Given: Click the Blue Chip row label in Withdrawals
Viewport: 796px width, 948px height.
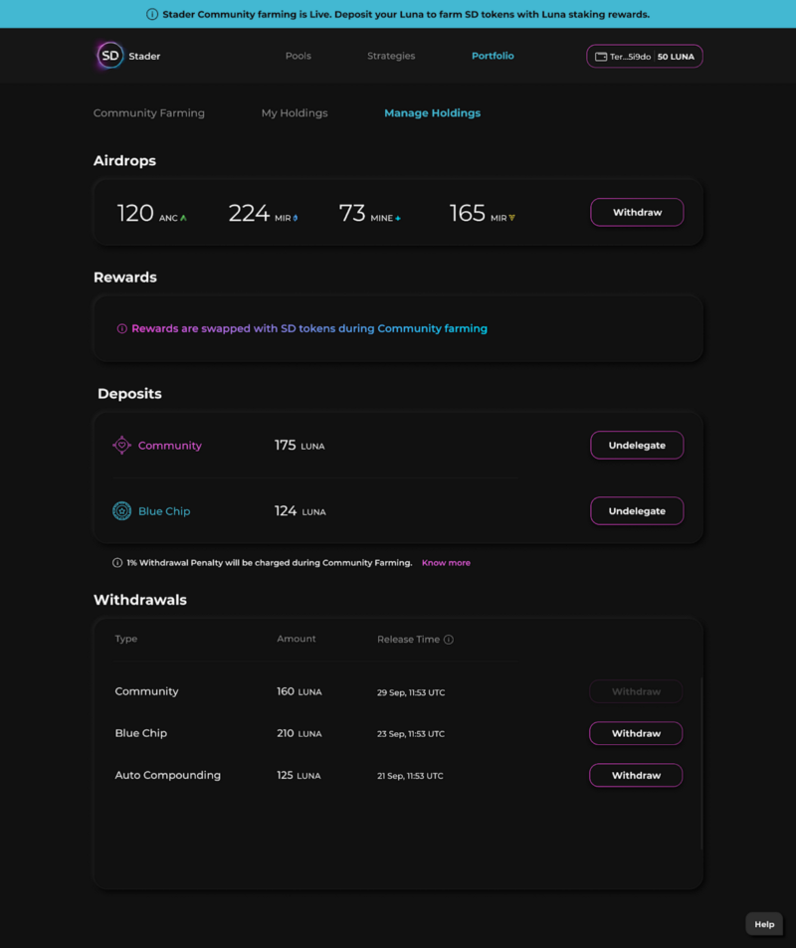Looking at the screenshot, I should tap(141, 733).
